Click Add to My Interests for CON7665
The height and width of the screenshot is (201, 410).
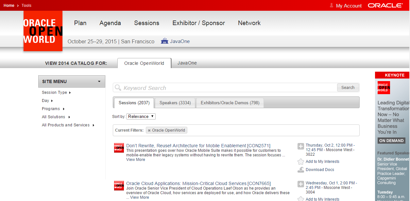(322, 199)
